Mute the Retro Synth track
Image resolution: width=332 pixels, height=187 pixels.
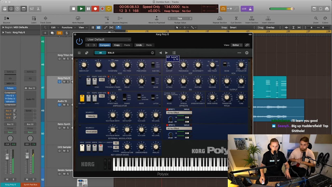[64, 128]
